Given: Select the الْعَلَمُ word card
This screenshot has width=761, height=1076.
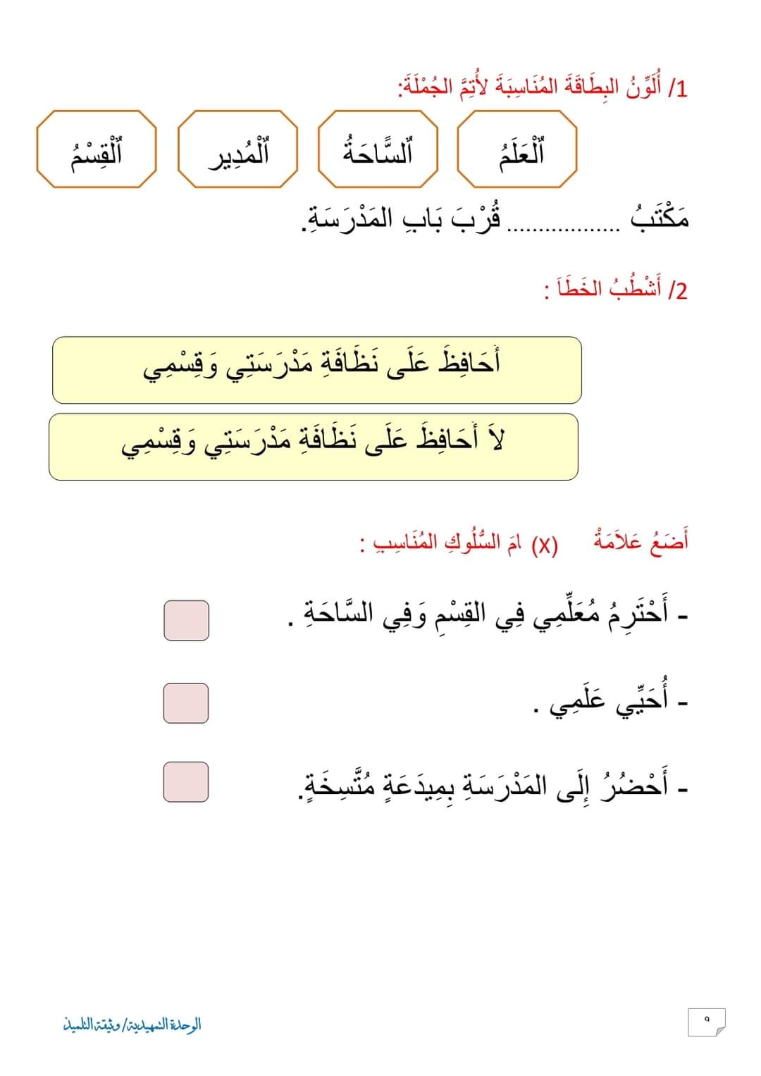Looking at the screenshot, I should [517, 149].
